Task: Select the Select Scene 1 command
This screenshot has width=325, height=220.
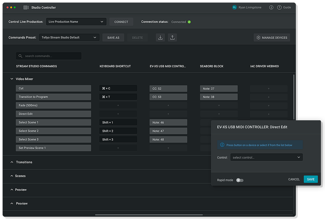Action: point(53,122)
